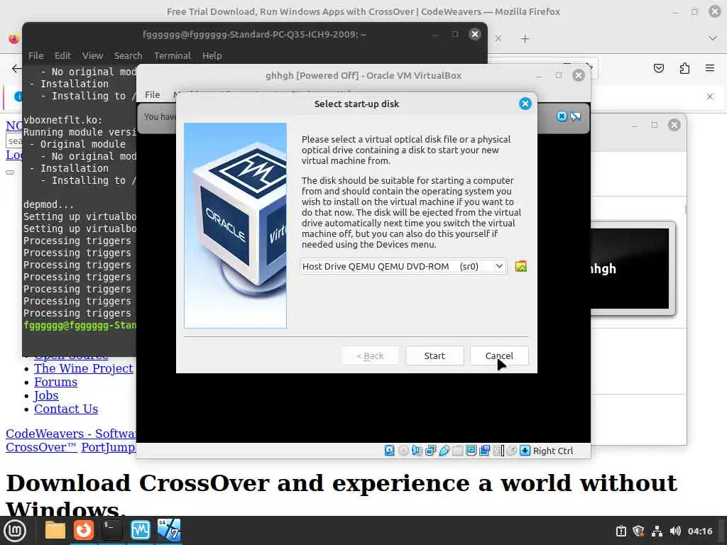Expand the Host Drive QEMU DVD-ROM dropdown
727x545 pixels.
499,267
